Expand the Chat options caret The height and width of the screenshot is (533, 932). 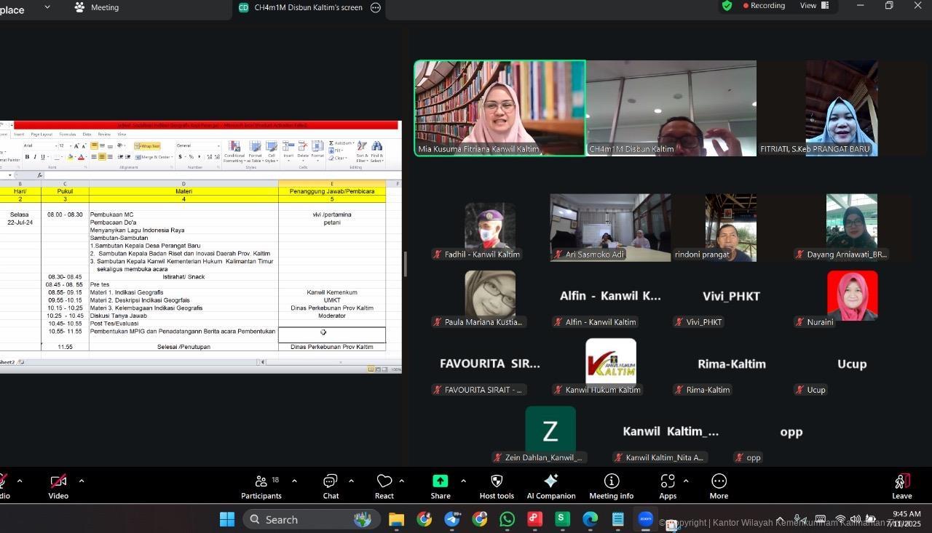351,481
